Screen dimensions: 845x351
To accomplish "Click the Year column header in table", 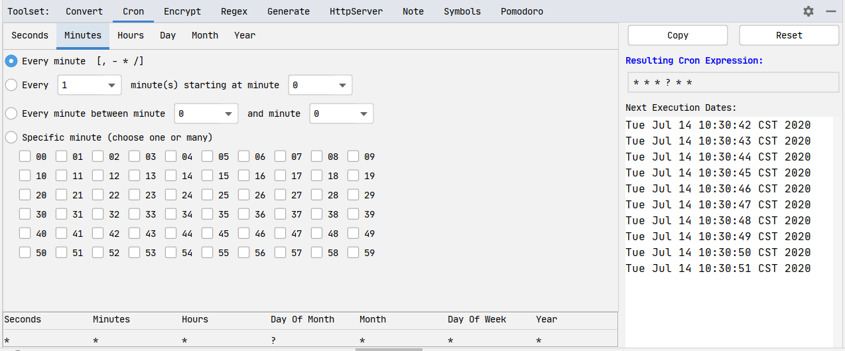I will pos(547,319).
